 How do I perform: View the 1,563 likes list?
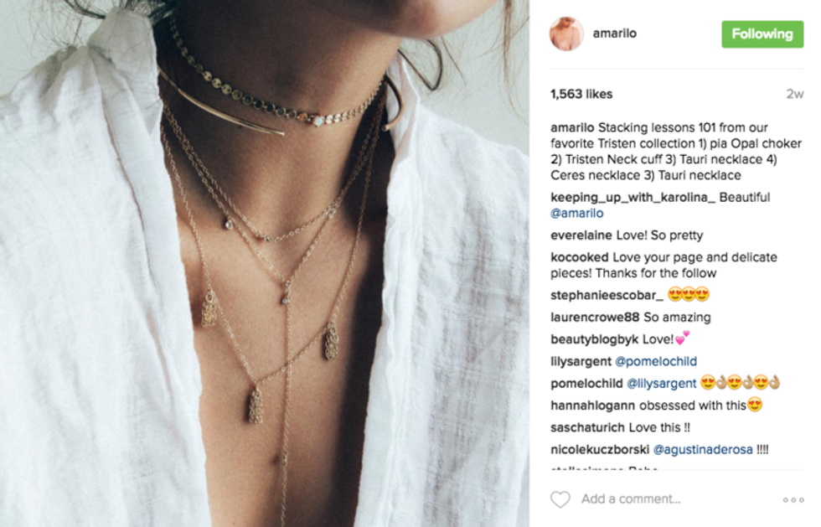(581, 95)
